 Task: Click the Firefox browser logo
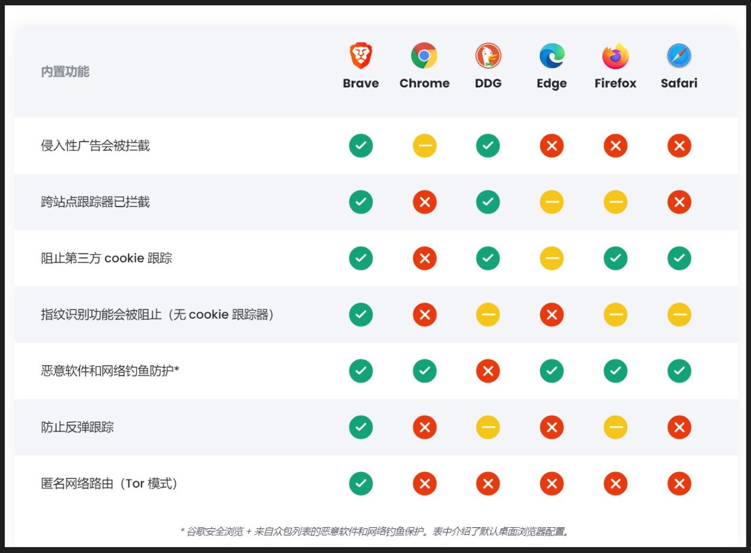tap(615, 56)
